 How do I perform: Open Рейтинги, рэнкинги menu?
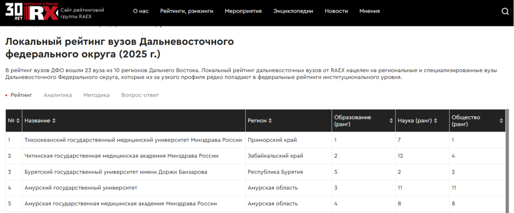pos(187,11)
